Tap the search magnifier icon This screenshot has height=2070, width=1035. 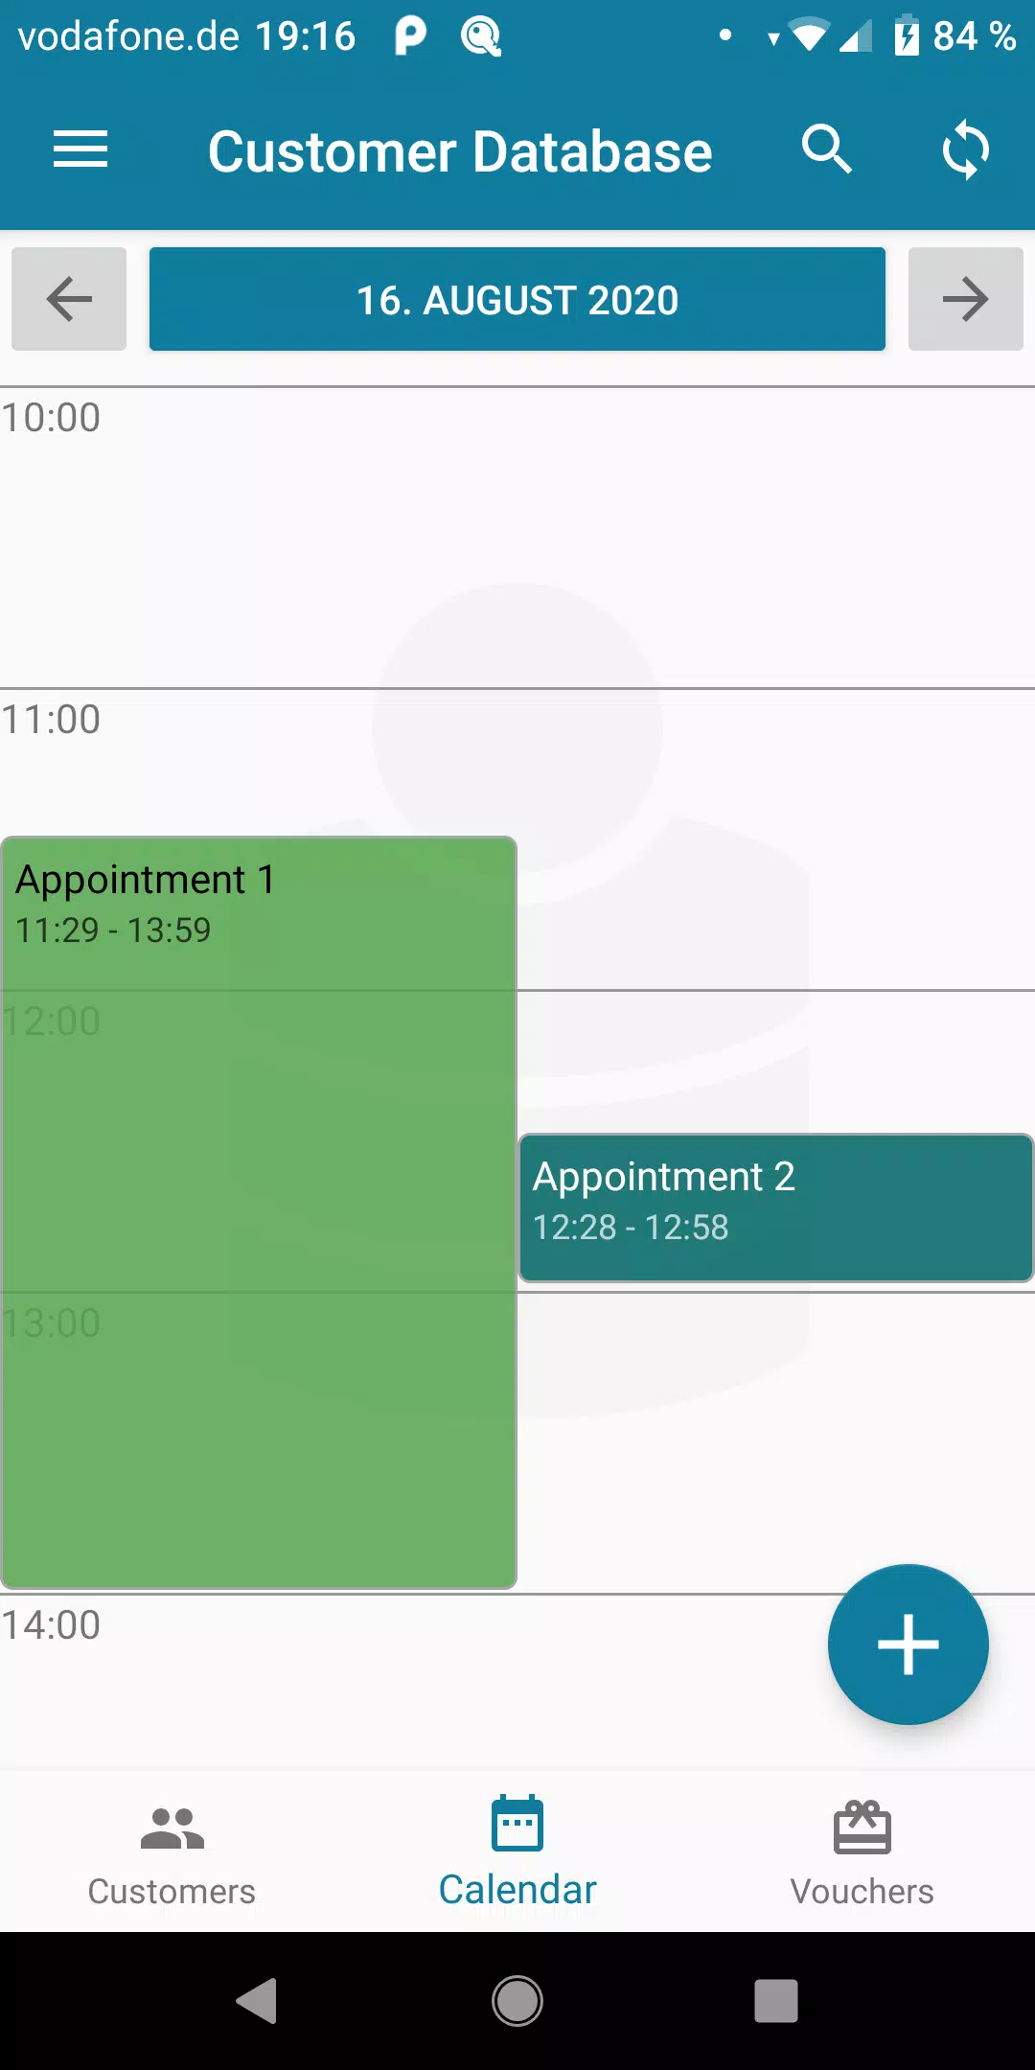[x=827, y=149]
